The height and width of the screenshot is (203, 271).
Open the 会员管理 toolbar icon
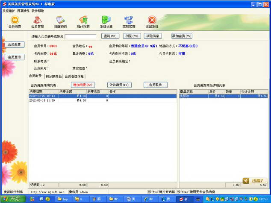pyautogui.click(x=38, y=22)
